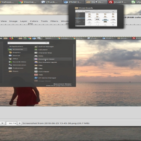Click the Font Viewer icon in pictured menu

click(x=36, y=72)
